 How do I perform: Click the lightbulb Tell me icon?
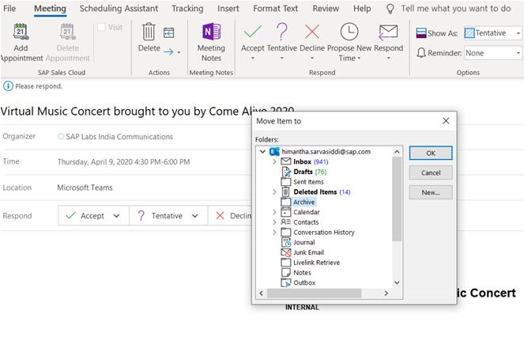coord(390,9)
